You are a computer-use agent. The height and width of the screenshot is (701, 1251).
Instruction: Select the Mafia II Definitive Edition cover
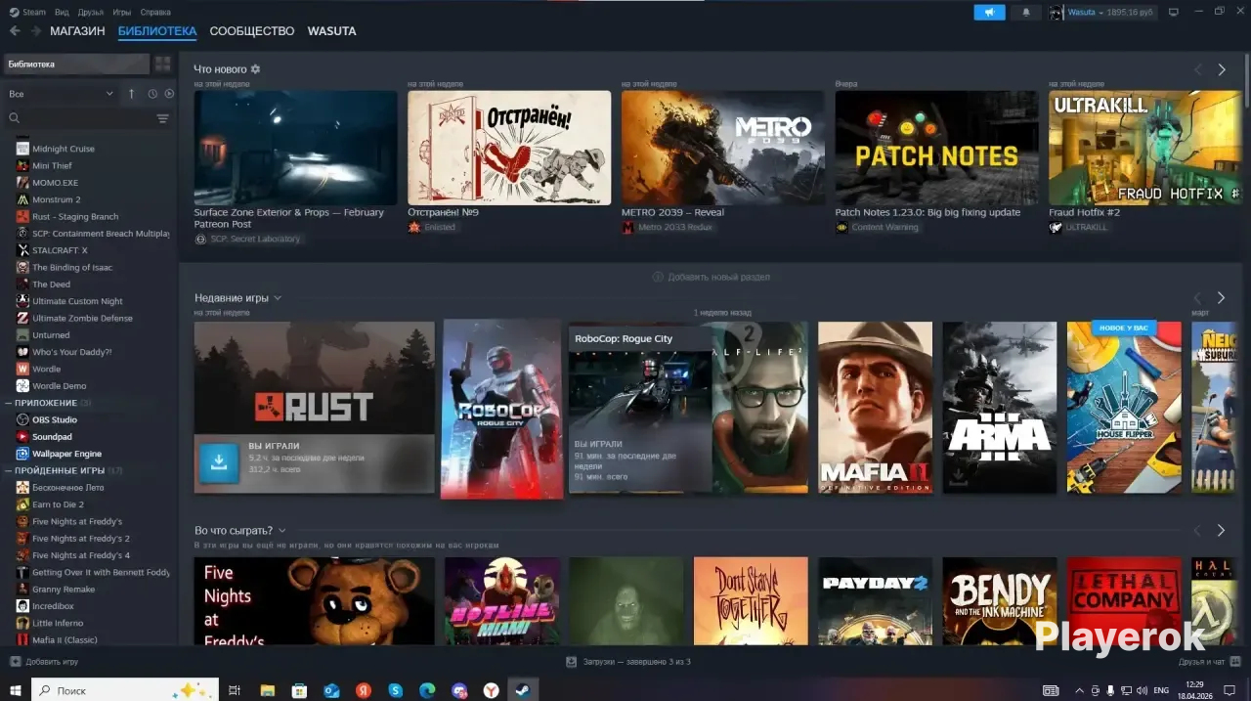coord(875,408)
